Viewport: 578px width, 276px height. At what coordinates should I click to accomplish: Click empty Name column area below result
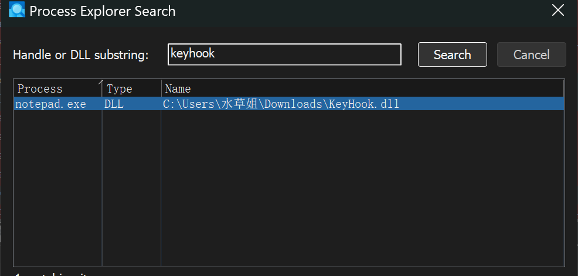tap(362, 188)
